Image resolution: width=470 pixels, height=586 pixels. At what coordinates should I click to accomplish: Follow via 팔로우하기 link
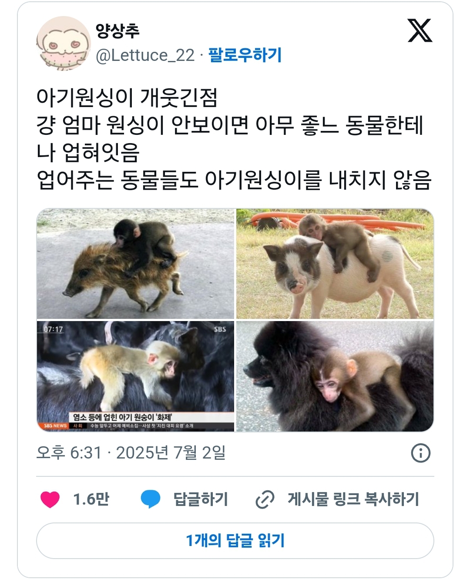coord(245,55)
